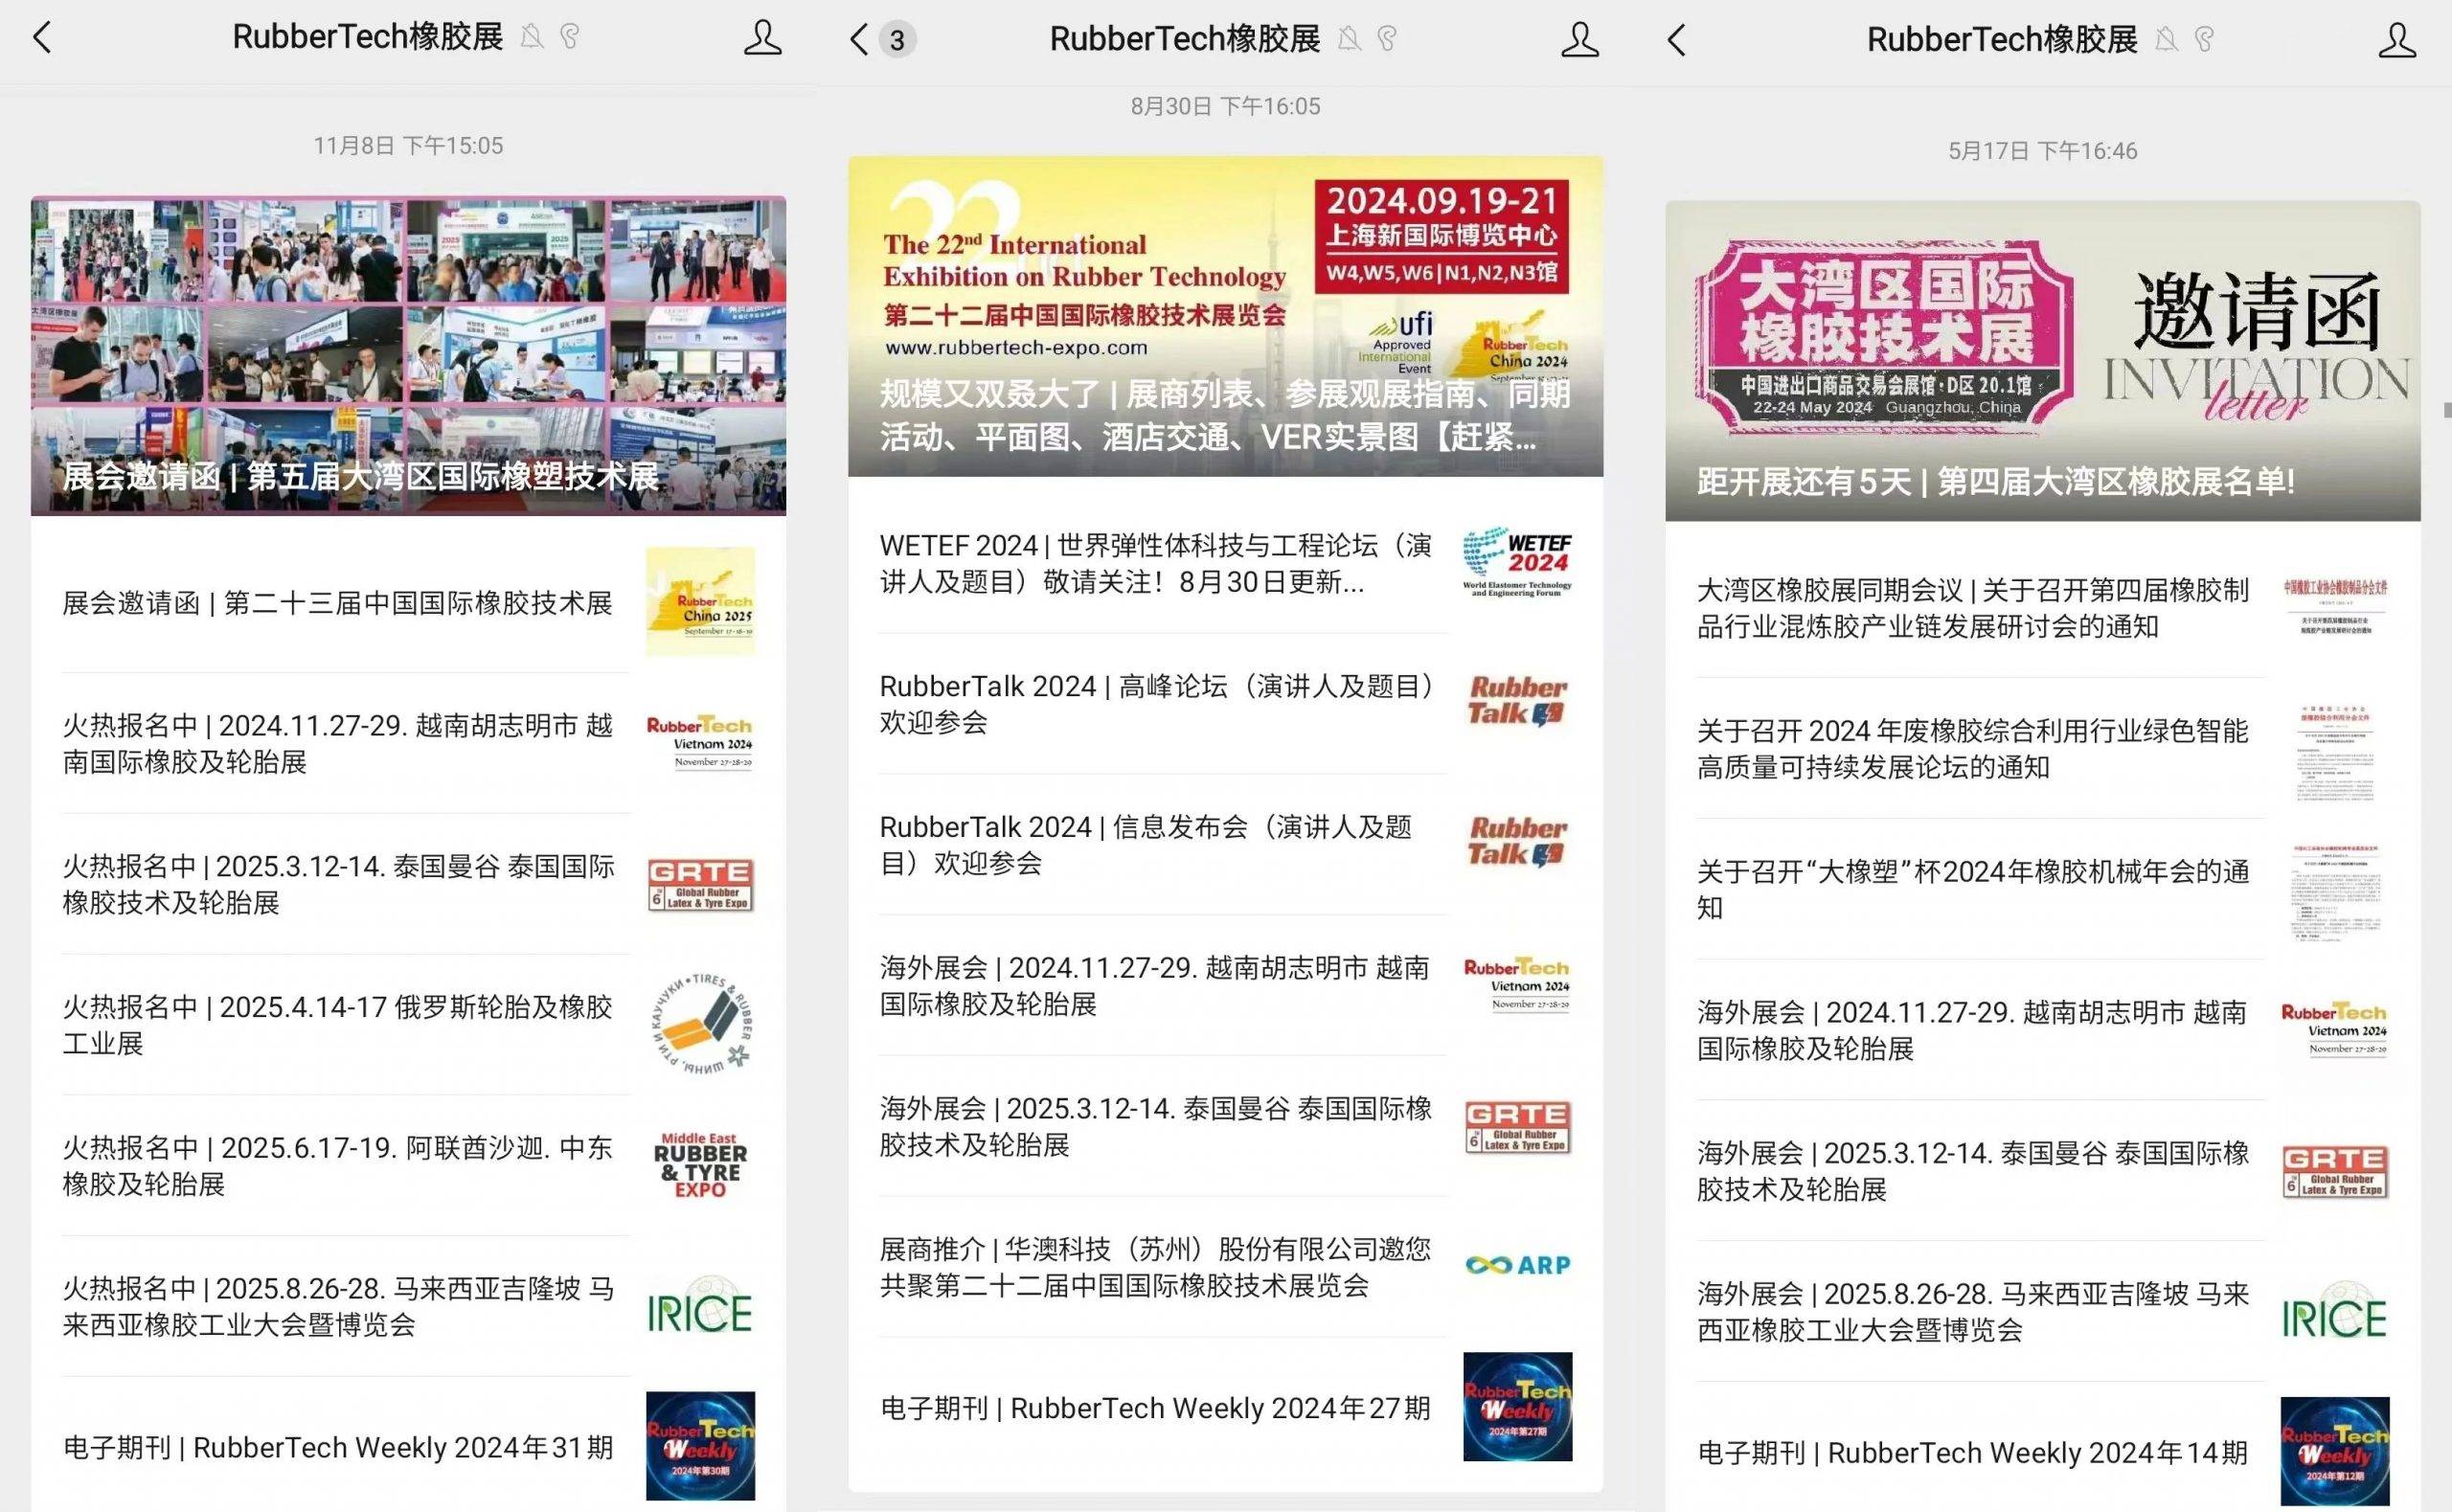
Task: Click IRICE logo thumbnail in right panel
Action: tap(2334, 1315)
